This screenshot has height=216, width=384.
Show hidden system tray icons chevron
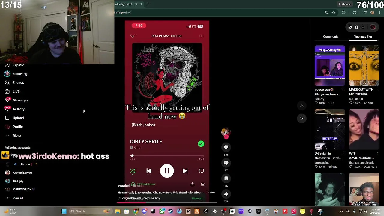tap(341, 211)
